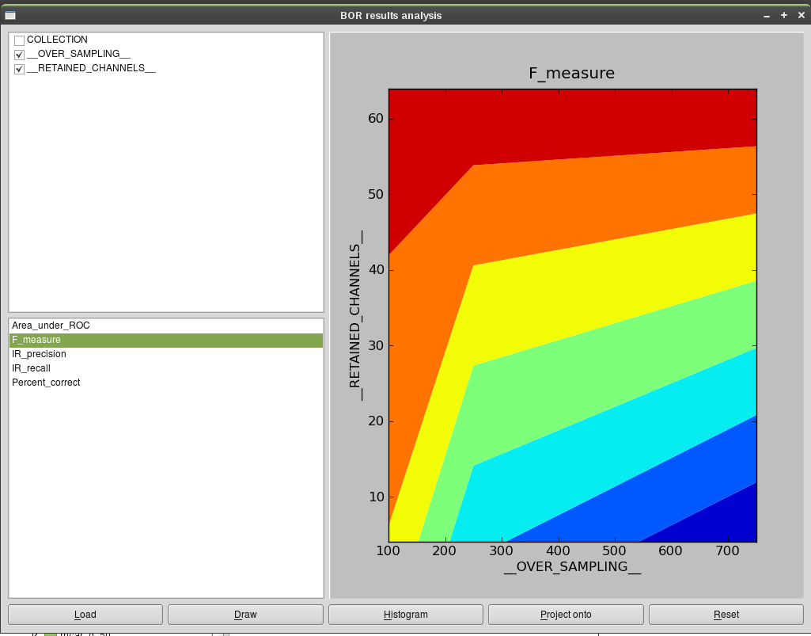Click the Project onto button

coord(566,615)
